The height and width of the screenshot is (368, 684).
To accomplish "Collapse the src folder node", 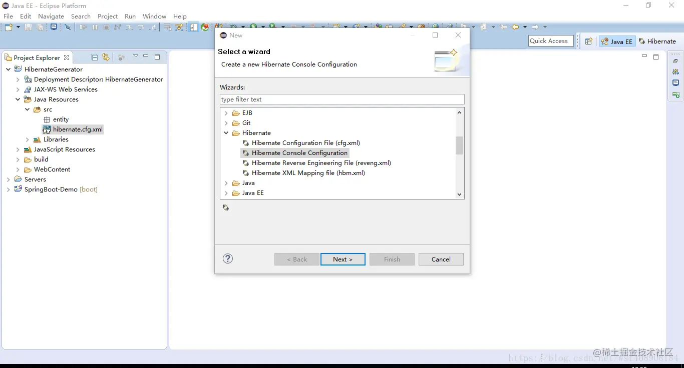I will pyautogui.click(x=28, y=109).
